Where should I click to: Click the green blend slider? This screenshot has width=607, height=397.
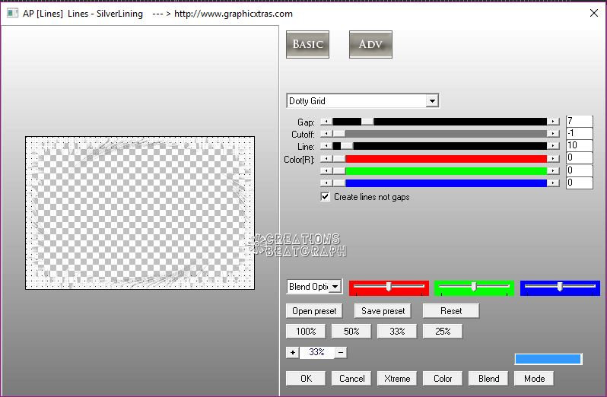[x=474, y=288]
